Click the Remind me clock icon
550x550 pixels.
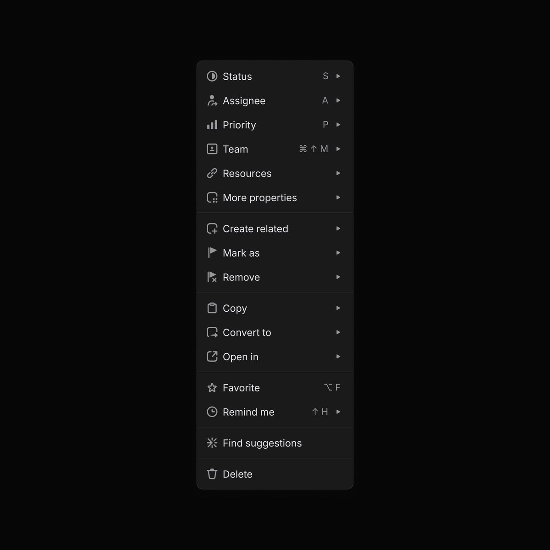[x=212, y=412]
